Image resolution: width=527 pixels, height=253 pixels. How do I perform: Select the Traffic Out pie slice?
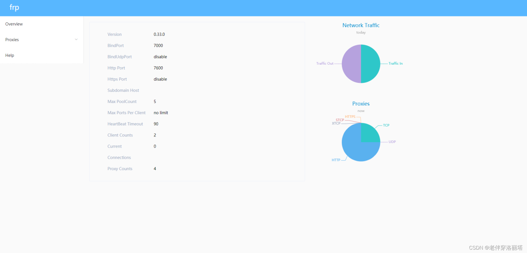(x=351, y=64)
